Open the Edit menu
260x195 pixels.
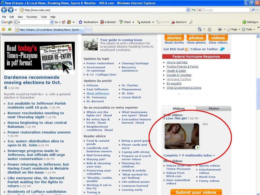pos(12,17)
